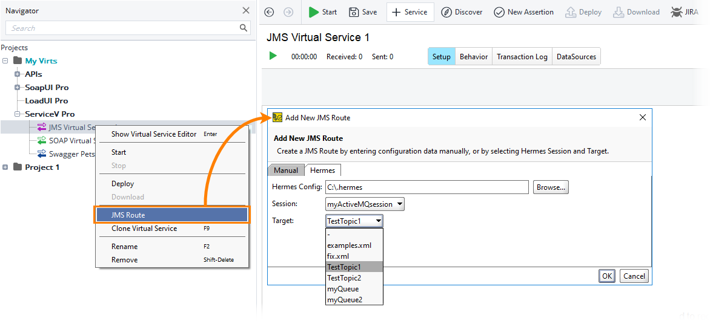Click the forward navigation arrow icon
Viewport: 710px width, 321px height.
click(288, 12)
